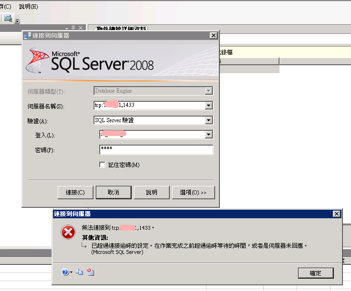This screenshot has height=291, width=351.
Task: Close the 連接到伺服器 login dialog
Action: 214,36
